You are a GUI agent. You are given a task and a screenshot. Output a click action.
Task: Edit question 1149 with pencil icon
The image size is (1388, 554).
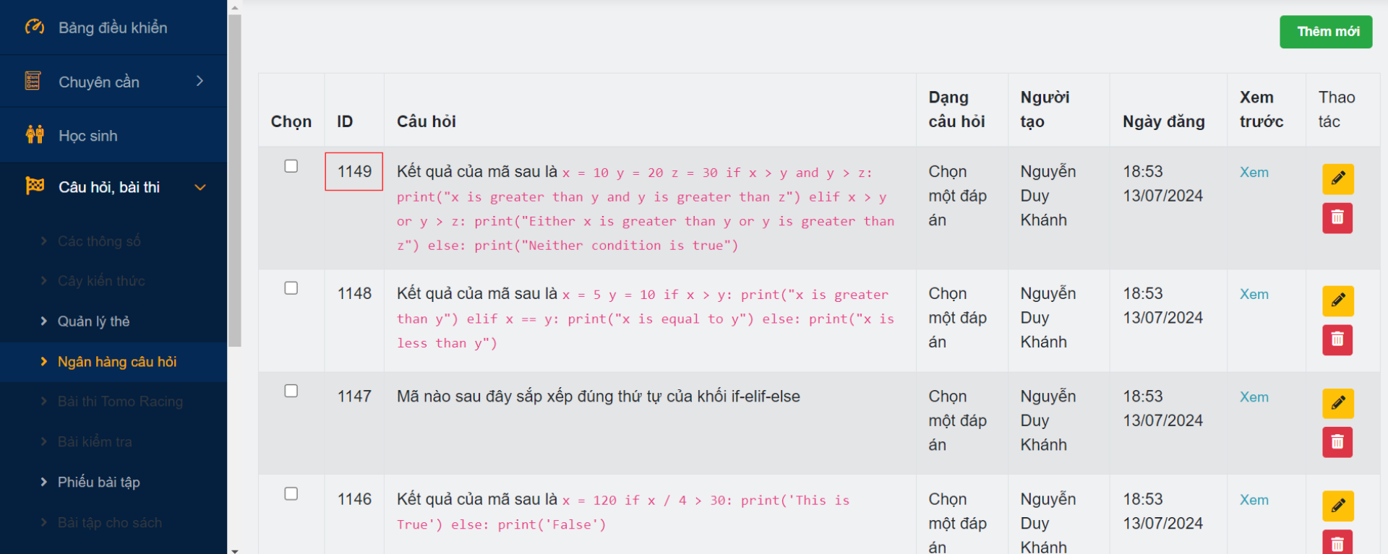pyautogui.click(x=1337, y=178)
